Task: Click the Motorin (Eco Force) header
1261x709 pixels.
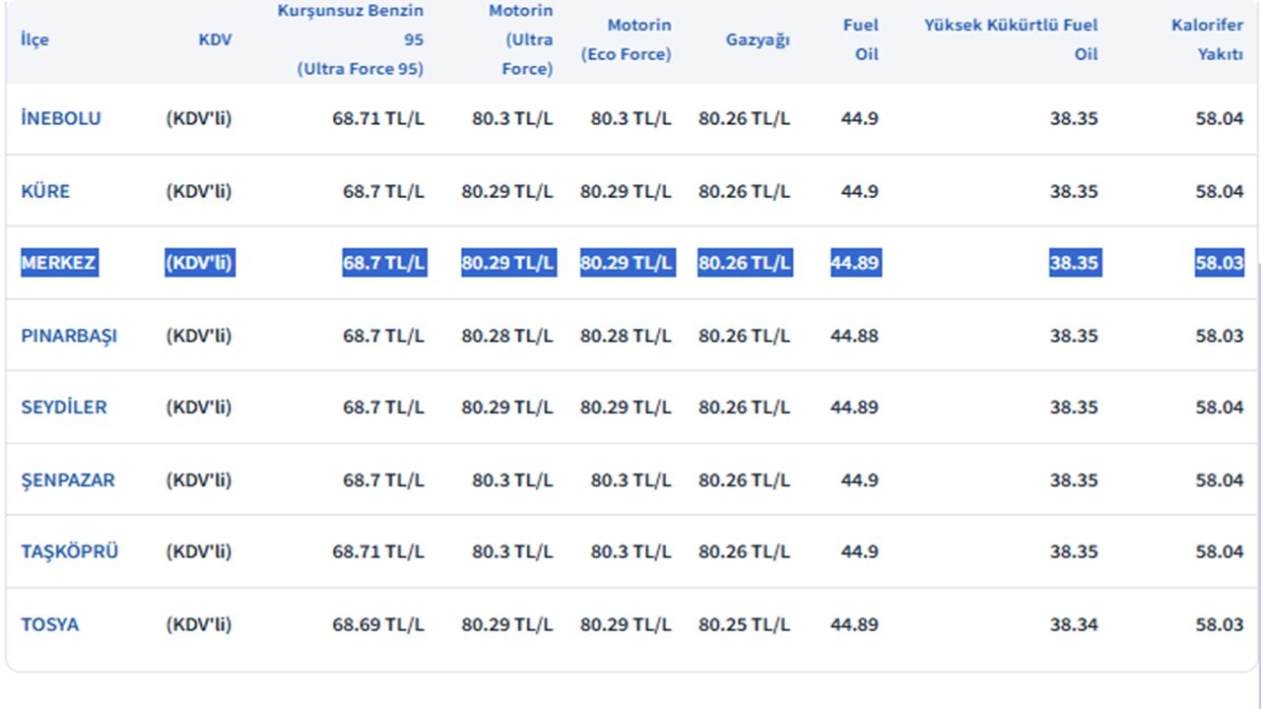Action: [x=626, y=39]
